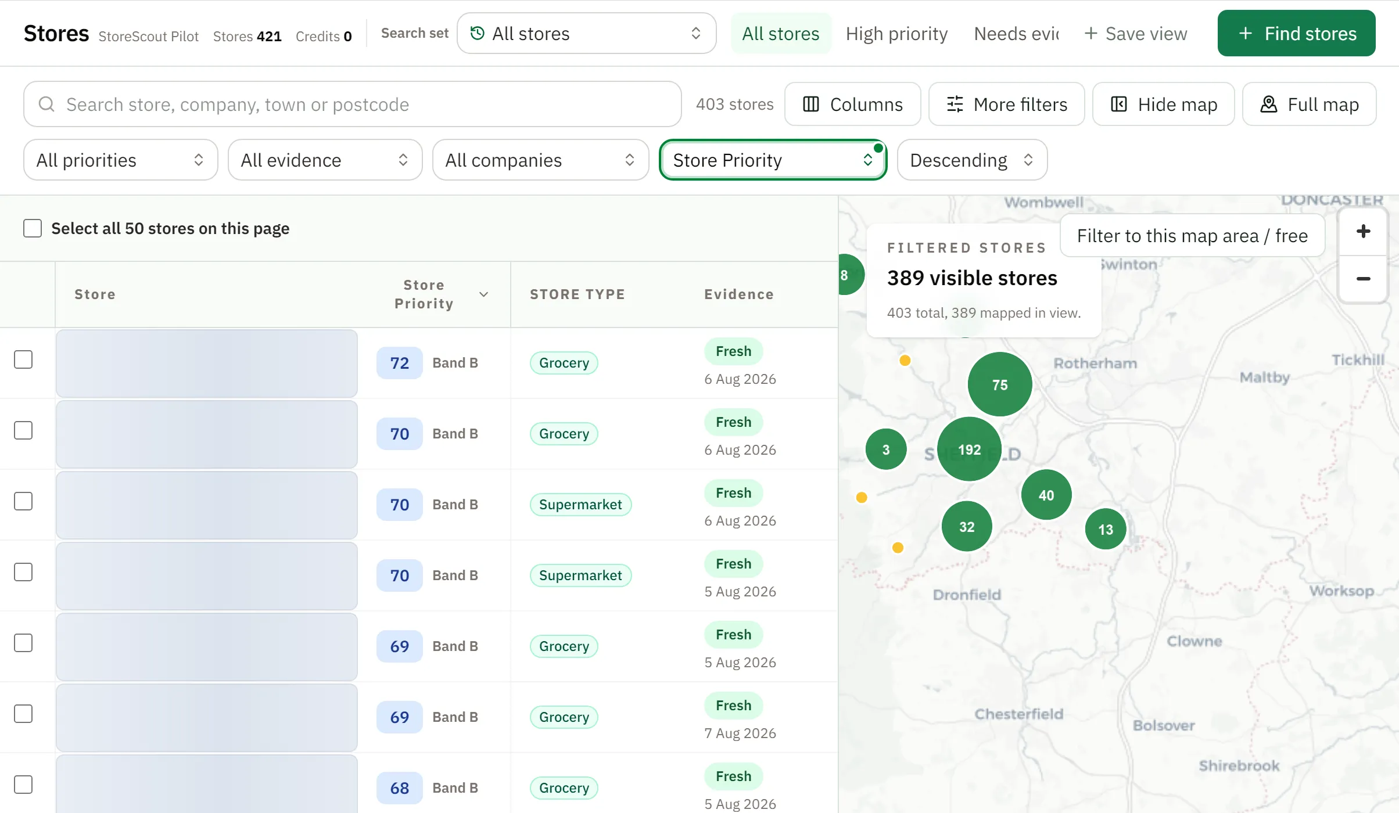The image size is (1399, 813).
Task: Tick the checkbox for the 69 Grocery 5 Aug row
Action: [x=23, y=643]
